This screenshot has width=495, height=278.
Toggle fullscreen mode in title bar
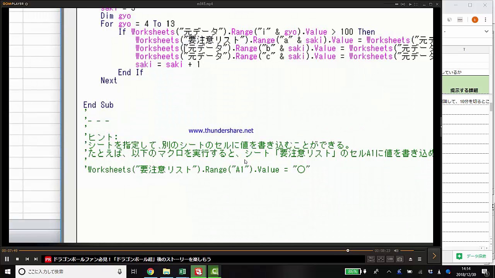click(x=416, y=4)
